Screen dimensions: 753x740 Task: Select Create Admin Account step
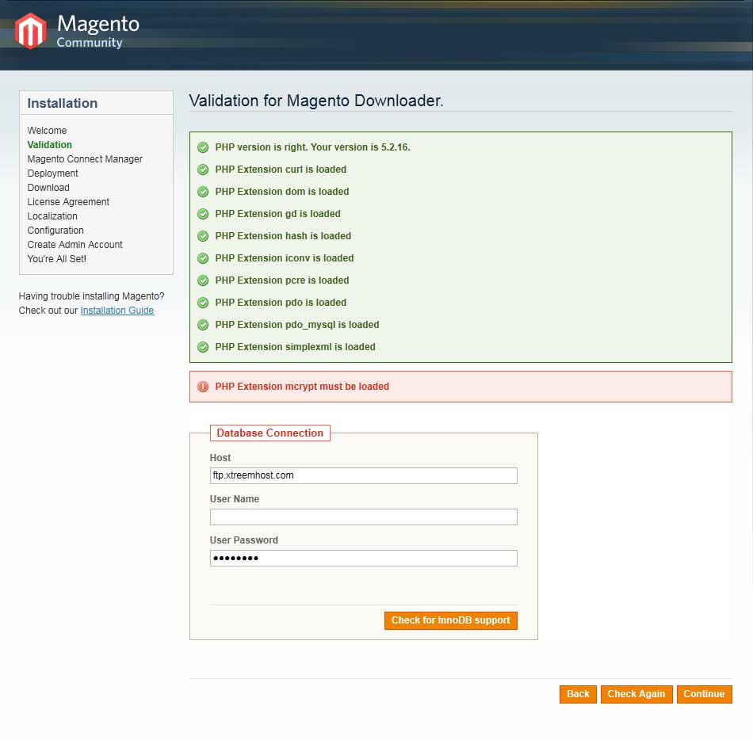(75, 245)
